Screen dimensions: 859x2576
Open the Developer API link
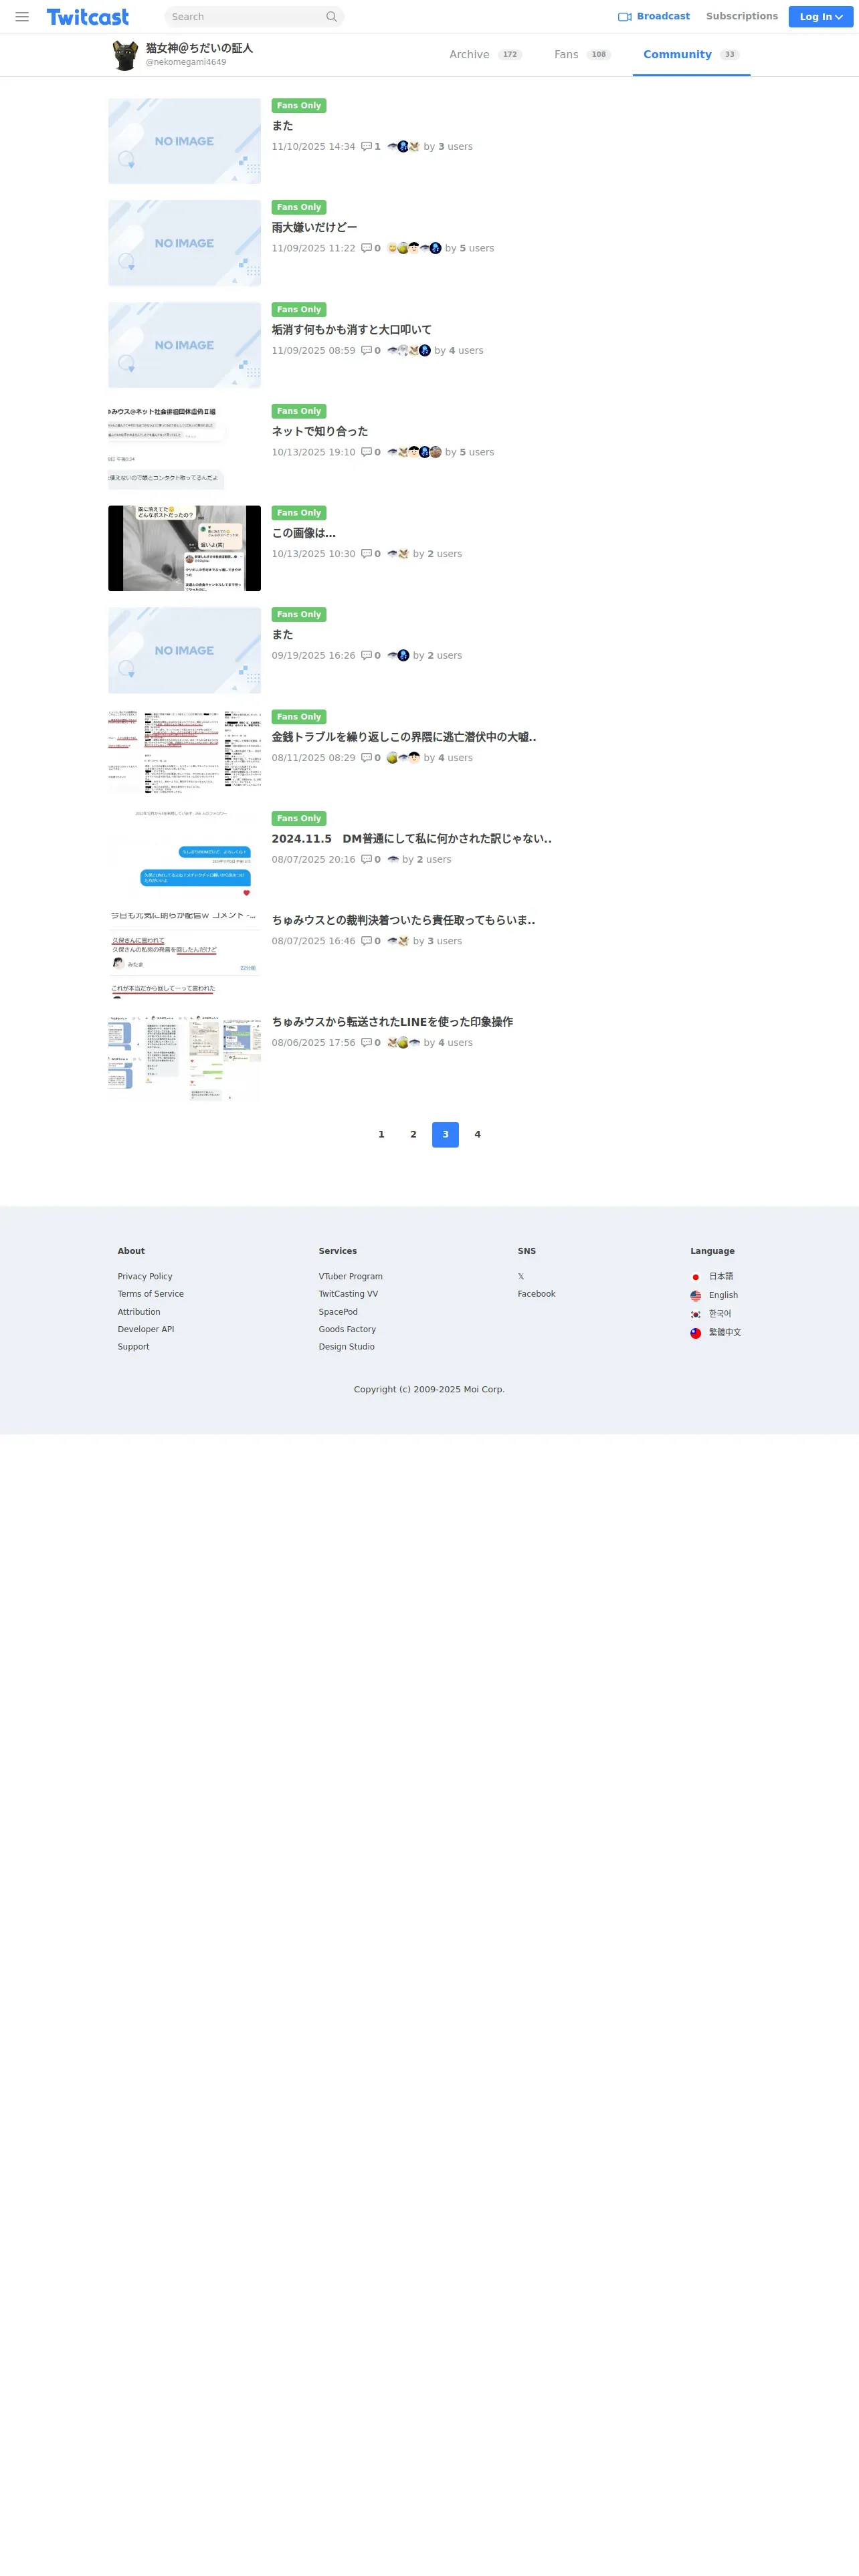(146, 1330)
